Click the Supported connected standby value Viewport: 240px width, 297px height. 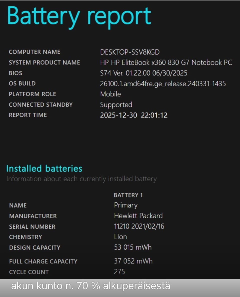click(116, 104)
